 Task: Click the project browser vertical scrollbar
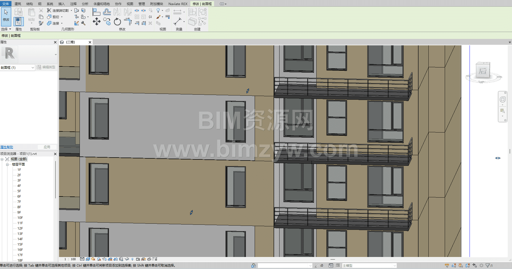point(56,180)
